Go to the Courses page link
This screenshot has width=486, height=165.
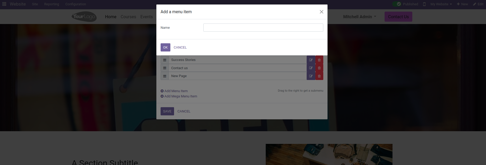(128, 17)
